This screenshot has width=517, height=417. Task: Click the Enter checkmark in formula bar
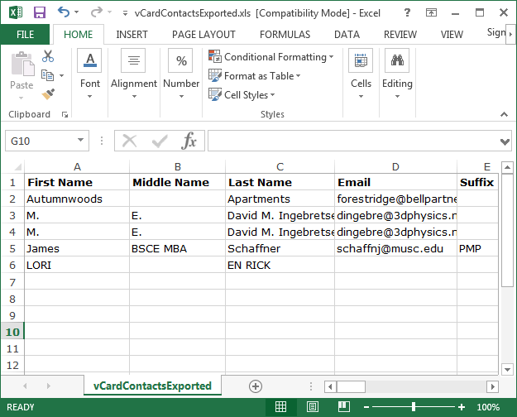point(160,141)
